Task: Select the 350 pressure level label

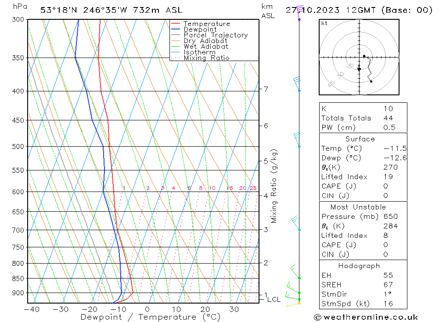Action: coord(18,58)
